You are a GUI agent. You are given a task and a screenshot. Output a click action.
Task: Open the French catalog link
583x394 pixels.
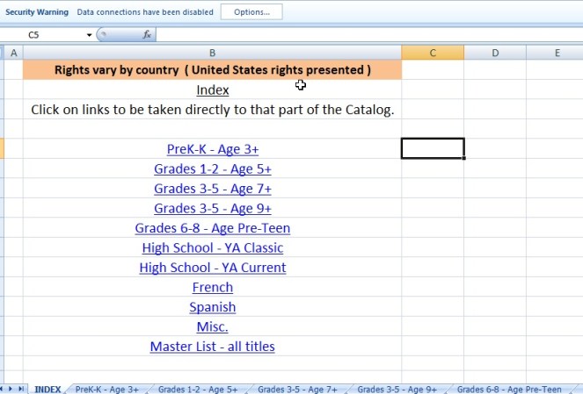click(213, 287)
